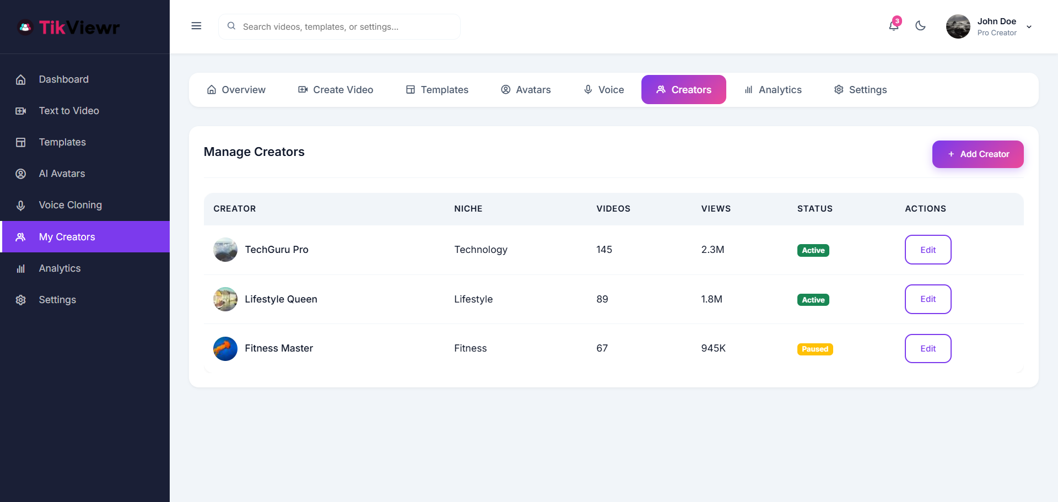Open sidebar Analytics page
This screenshot has height=502, width=1058.
[60, 268]
